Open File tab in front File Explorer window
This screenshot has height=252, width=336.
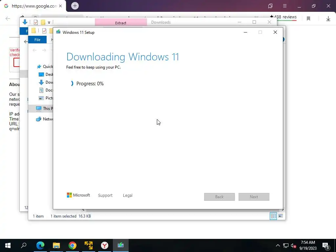pos(37,40)
